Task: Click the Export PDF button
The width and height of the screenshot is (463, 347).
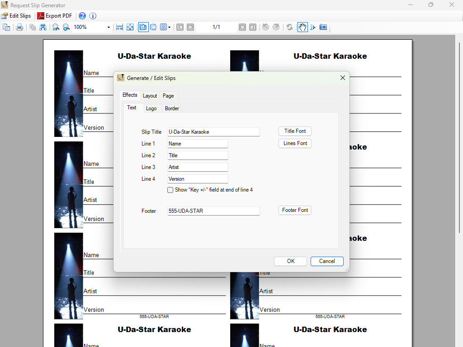Action: [x=55, y=16]
